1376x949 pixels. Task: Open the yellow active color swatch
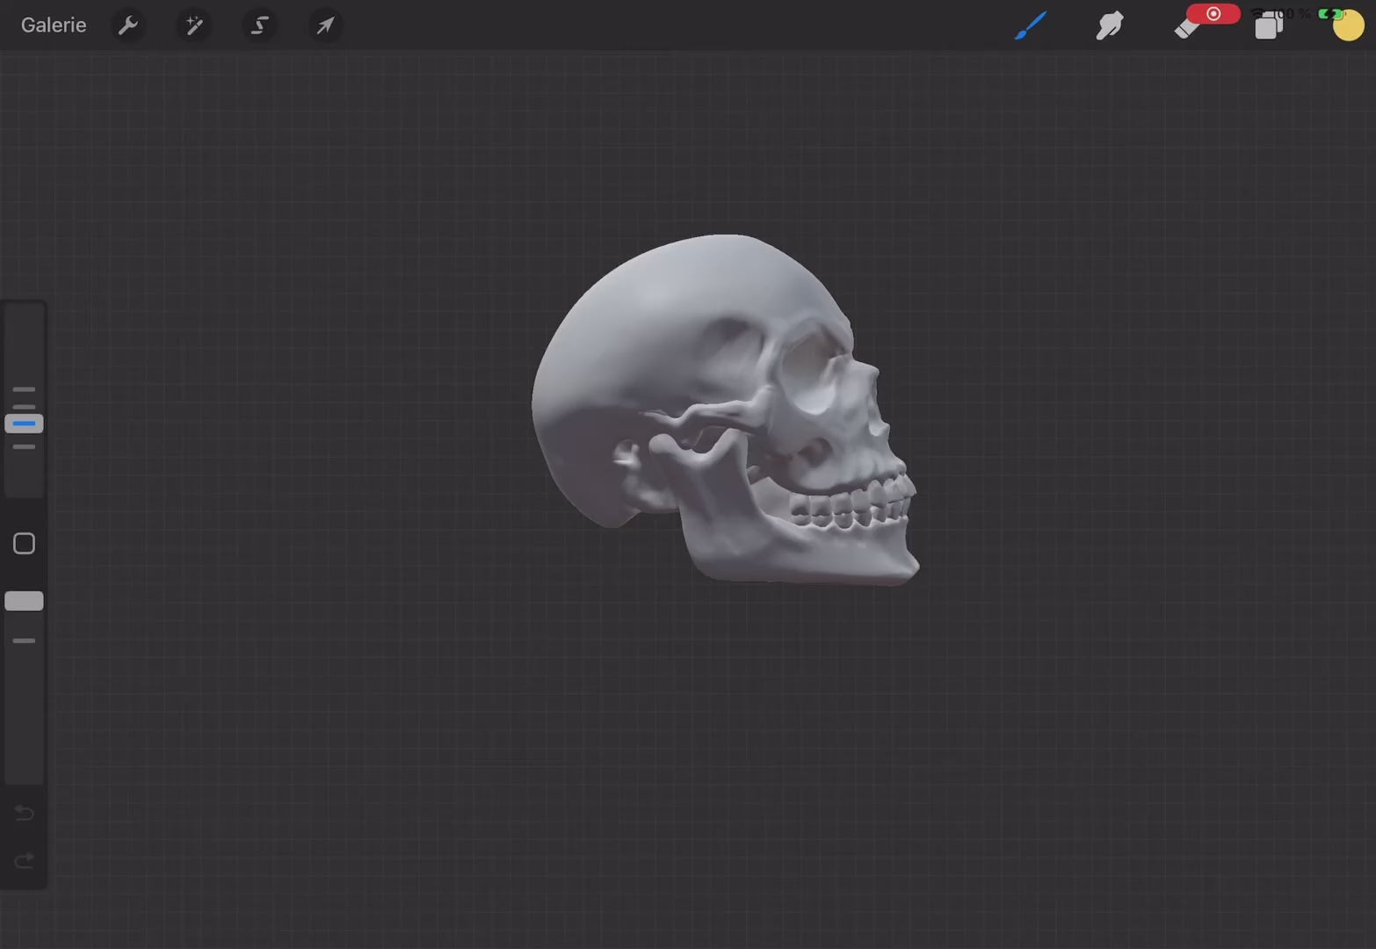pyautogui.click(x=1348, y=25)
